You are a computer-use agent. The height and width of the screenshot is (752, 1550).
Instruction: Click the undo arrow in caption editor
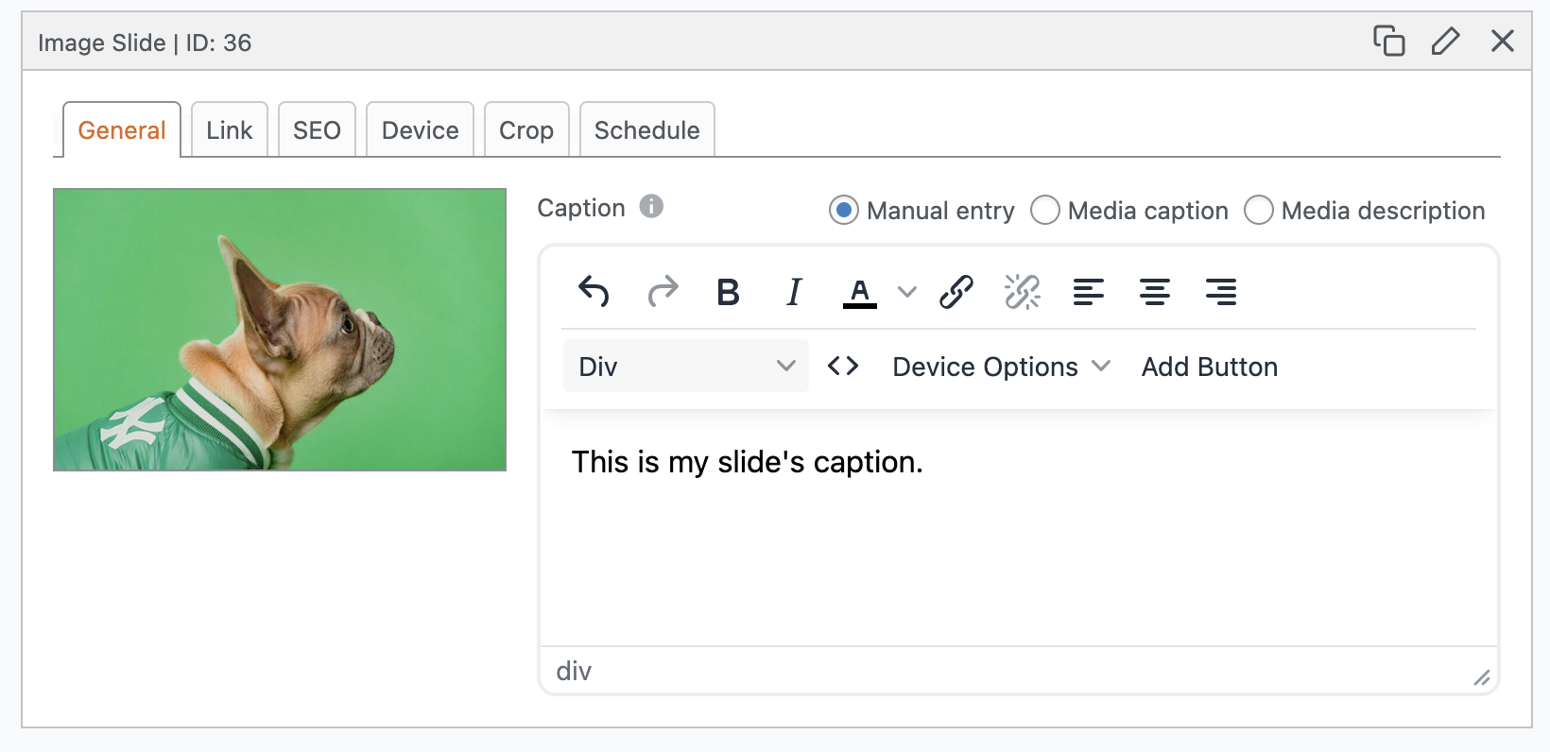[594, 292]
